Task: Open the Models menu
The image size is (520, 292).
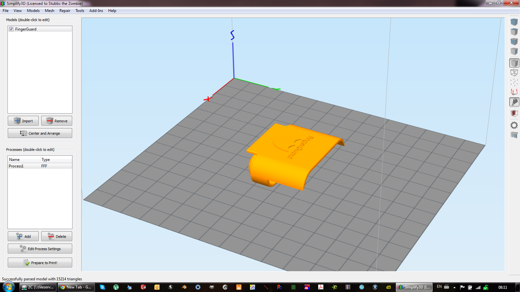Action: click(33, 11)
